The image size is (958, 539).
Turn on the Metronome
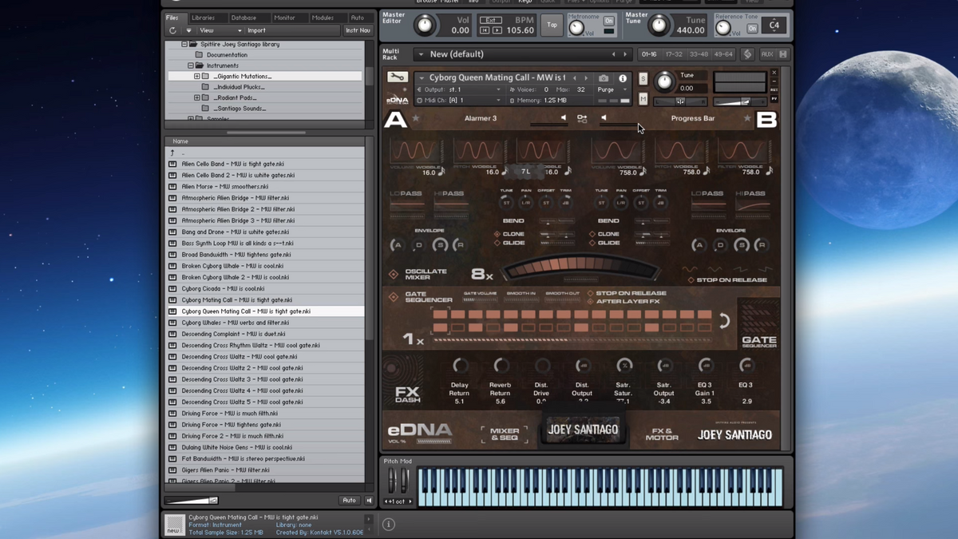point(608,22)
